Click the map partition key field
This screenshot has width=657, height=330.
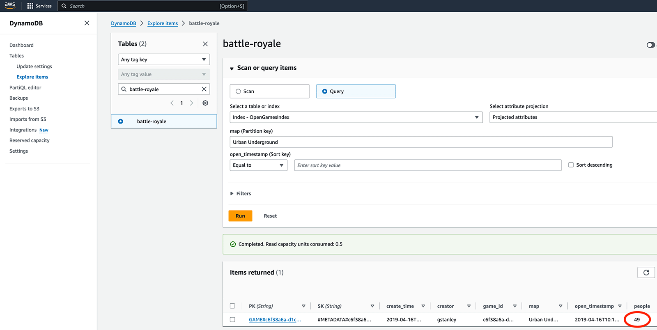click(x=421, y=142)
